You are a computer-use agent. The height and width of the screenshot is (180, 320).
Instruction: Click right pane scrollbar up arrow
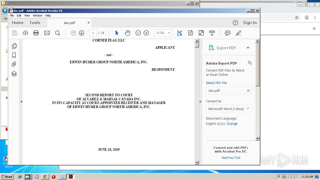click(257, 41)
